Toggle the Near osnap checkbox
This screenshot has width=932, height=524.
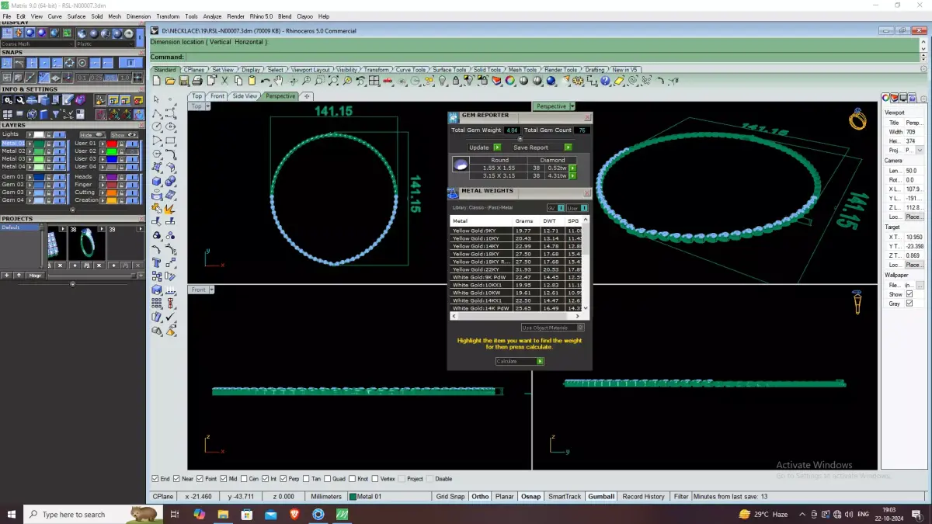[x=177, y=479]
